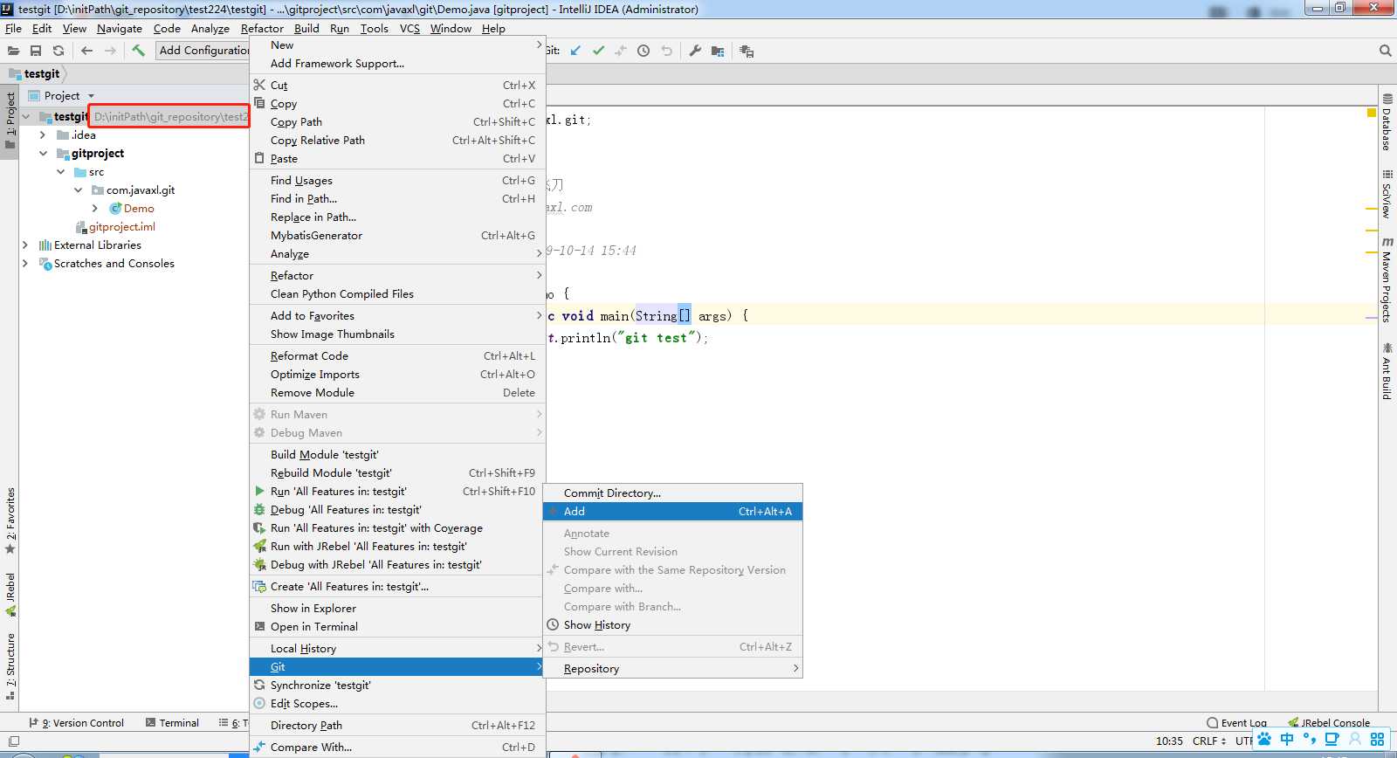The image size is (1397, 758).
Task: Open the Refactor menu in menu bar
Action: pos(262,28)
